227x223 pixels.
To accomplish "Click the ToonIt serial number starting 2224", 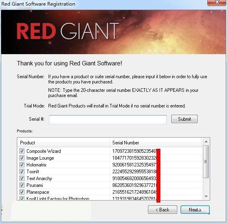I will [x=134, y=172].
